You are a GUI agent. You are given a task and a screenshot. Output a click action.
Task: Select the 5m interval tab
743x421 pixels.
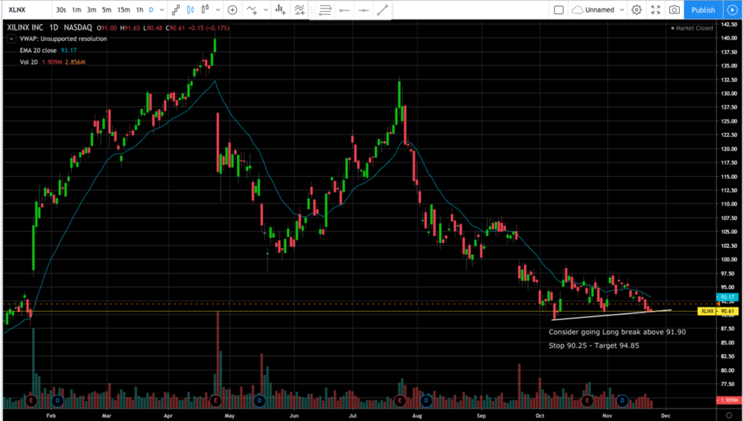pos(106,10)
